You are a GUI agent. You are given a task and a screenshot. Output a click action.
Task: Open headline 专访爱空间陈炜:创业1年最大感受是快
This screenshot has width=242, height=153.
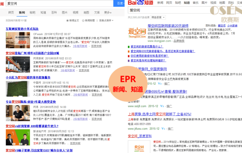31,102
